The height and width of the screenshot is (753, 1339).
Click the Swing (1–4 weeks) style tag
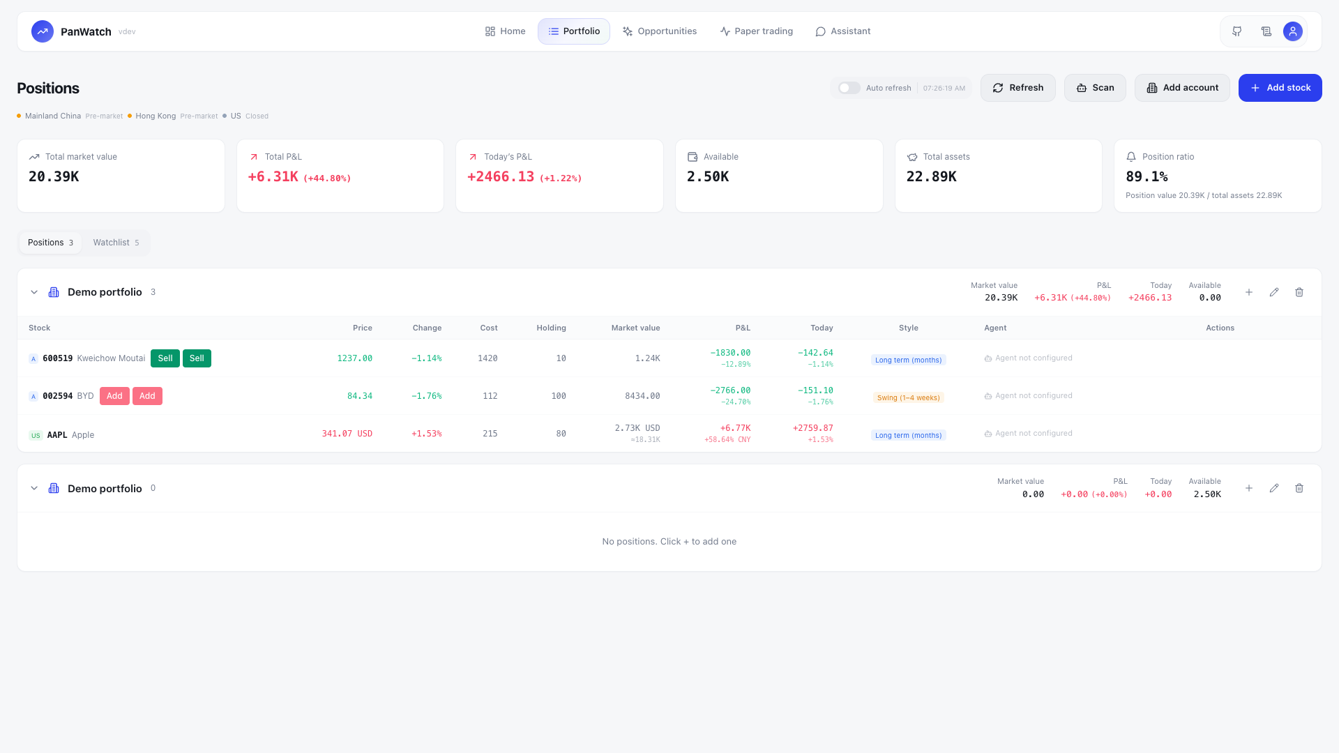pyautogui.click(x=909, y=397)
